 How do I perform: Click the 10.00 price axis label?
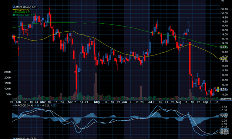(224, 13)
